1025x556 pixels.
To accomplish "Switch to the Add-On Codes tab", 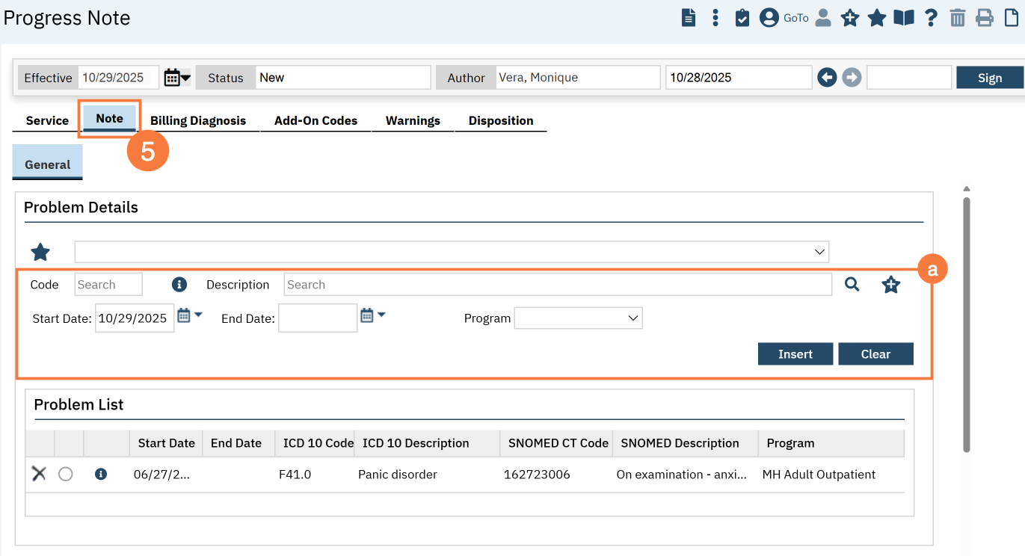I will pos(315,121).
